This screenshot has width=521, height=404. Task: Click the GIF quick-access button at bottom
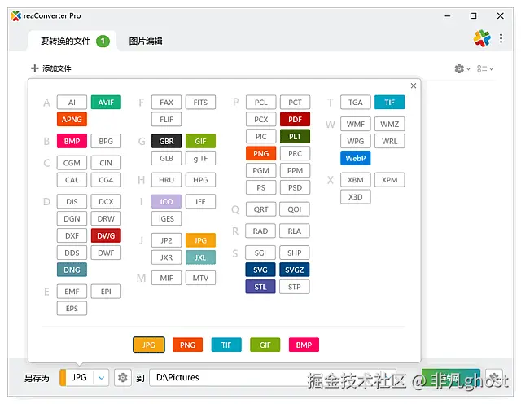click(x=265, y=345)
